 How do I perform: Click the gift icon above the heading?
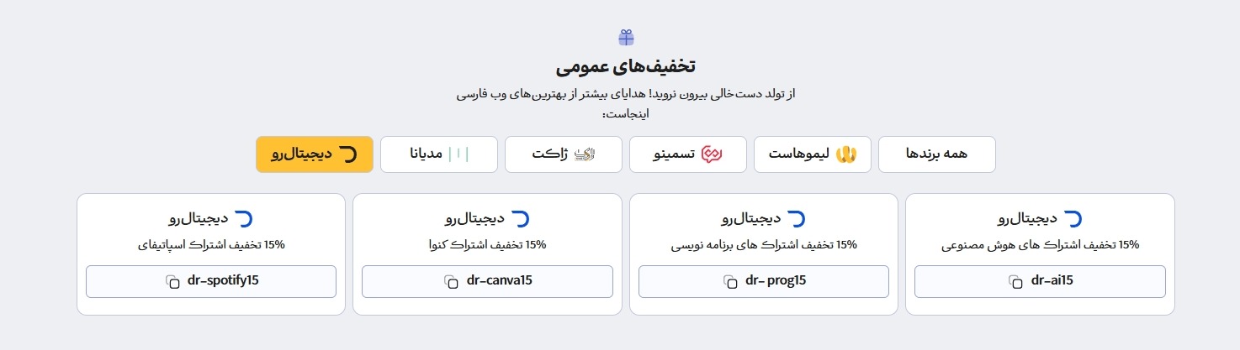point(626,38)
